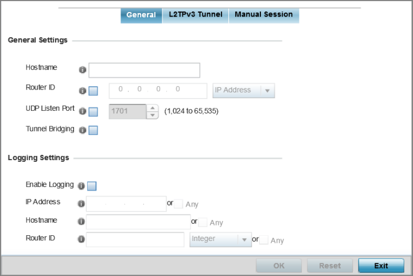The height and width of the screenshot is (276, 413).
Task: Click info icon beside Enable Logging
Action: tap(81, 186)
